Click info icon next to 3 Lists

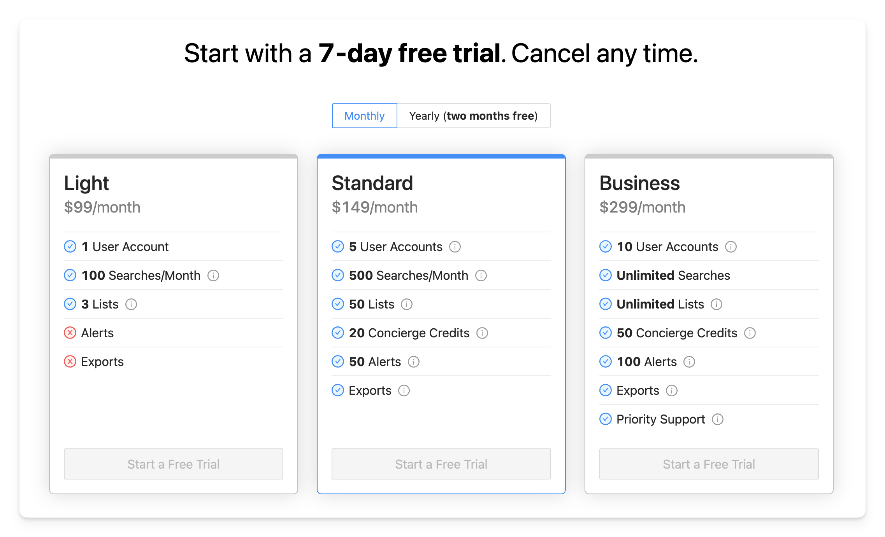131,304
